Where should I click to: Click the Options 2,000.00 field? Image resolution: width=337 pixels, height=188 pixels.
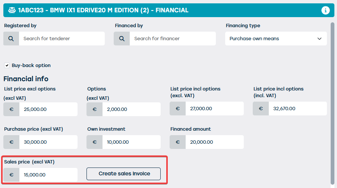[x=131, y=109]
